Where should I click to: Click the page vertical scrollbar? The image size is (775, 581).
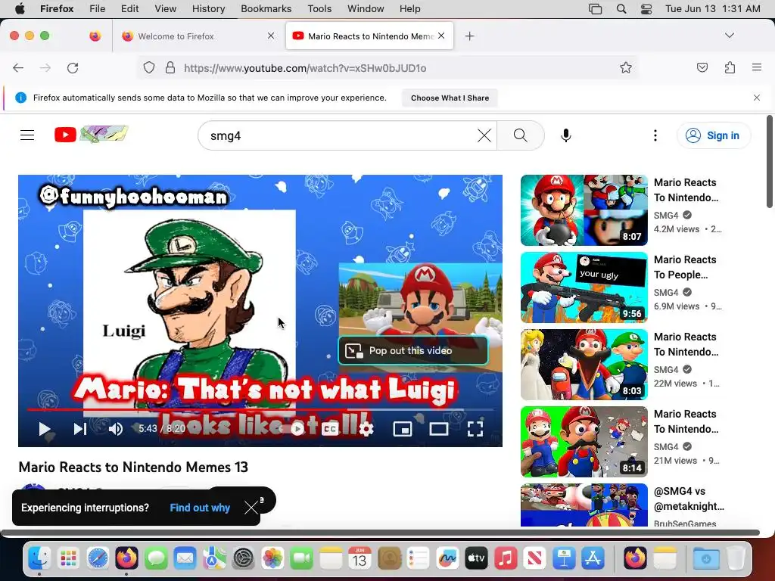(x=770, y=162)
